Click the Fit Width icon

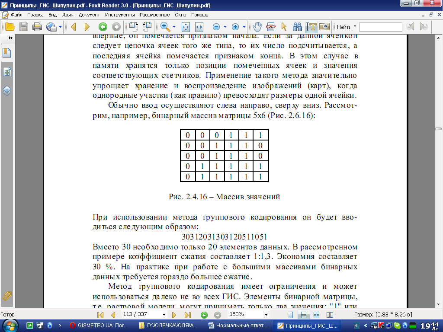pos(199,27)
